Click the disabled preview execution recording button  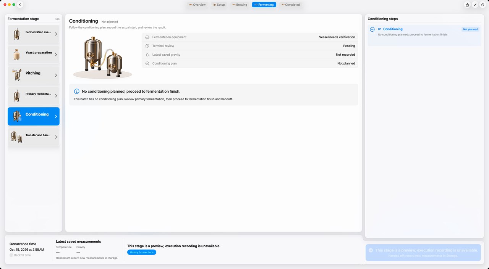point(423,253)
